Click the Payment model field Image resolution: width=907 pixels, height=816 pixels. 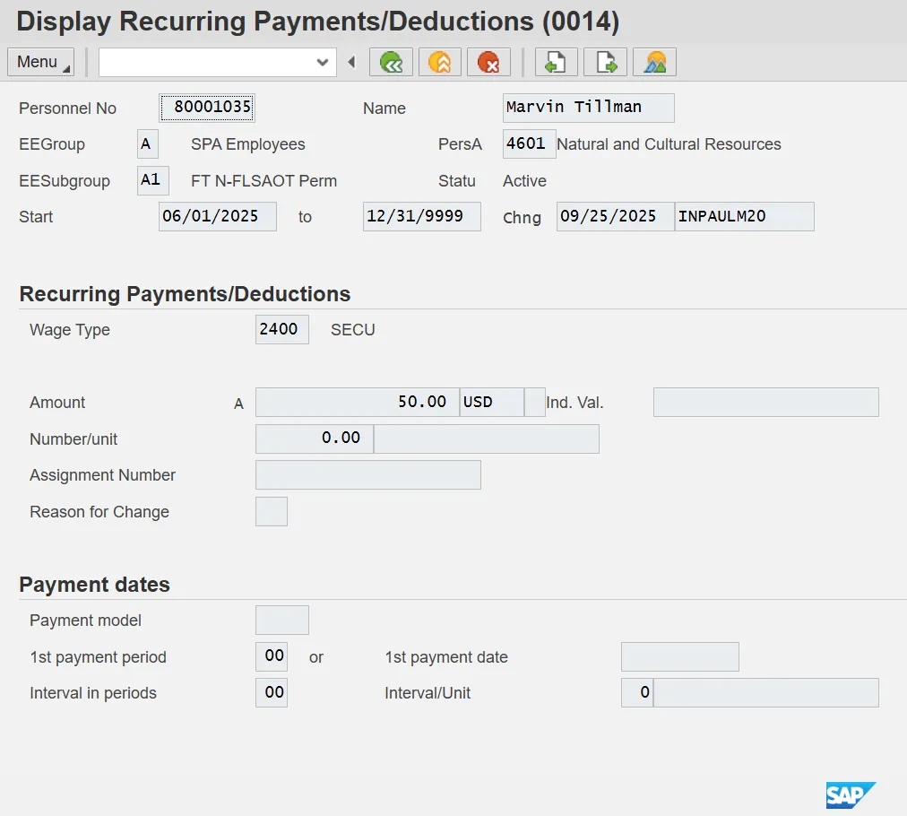pos(281,620)
